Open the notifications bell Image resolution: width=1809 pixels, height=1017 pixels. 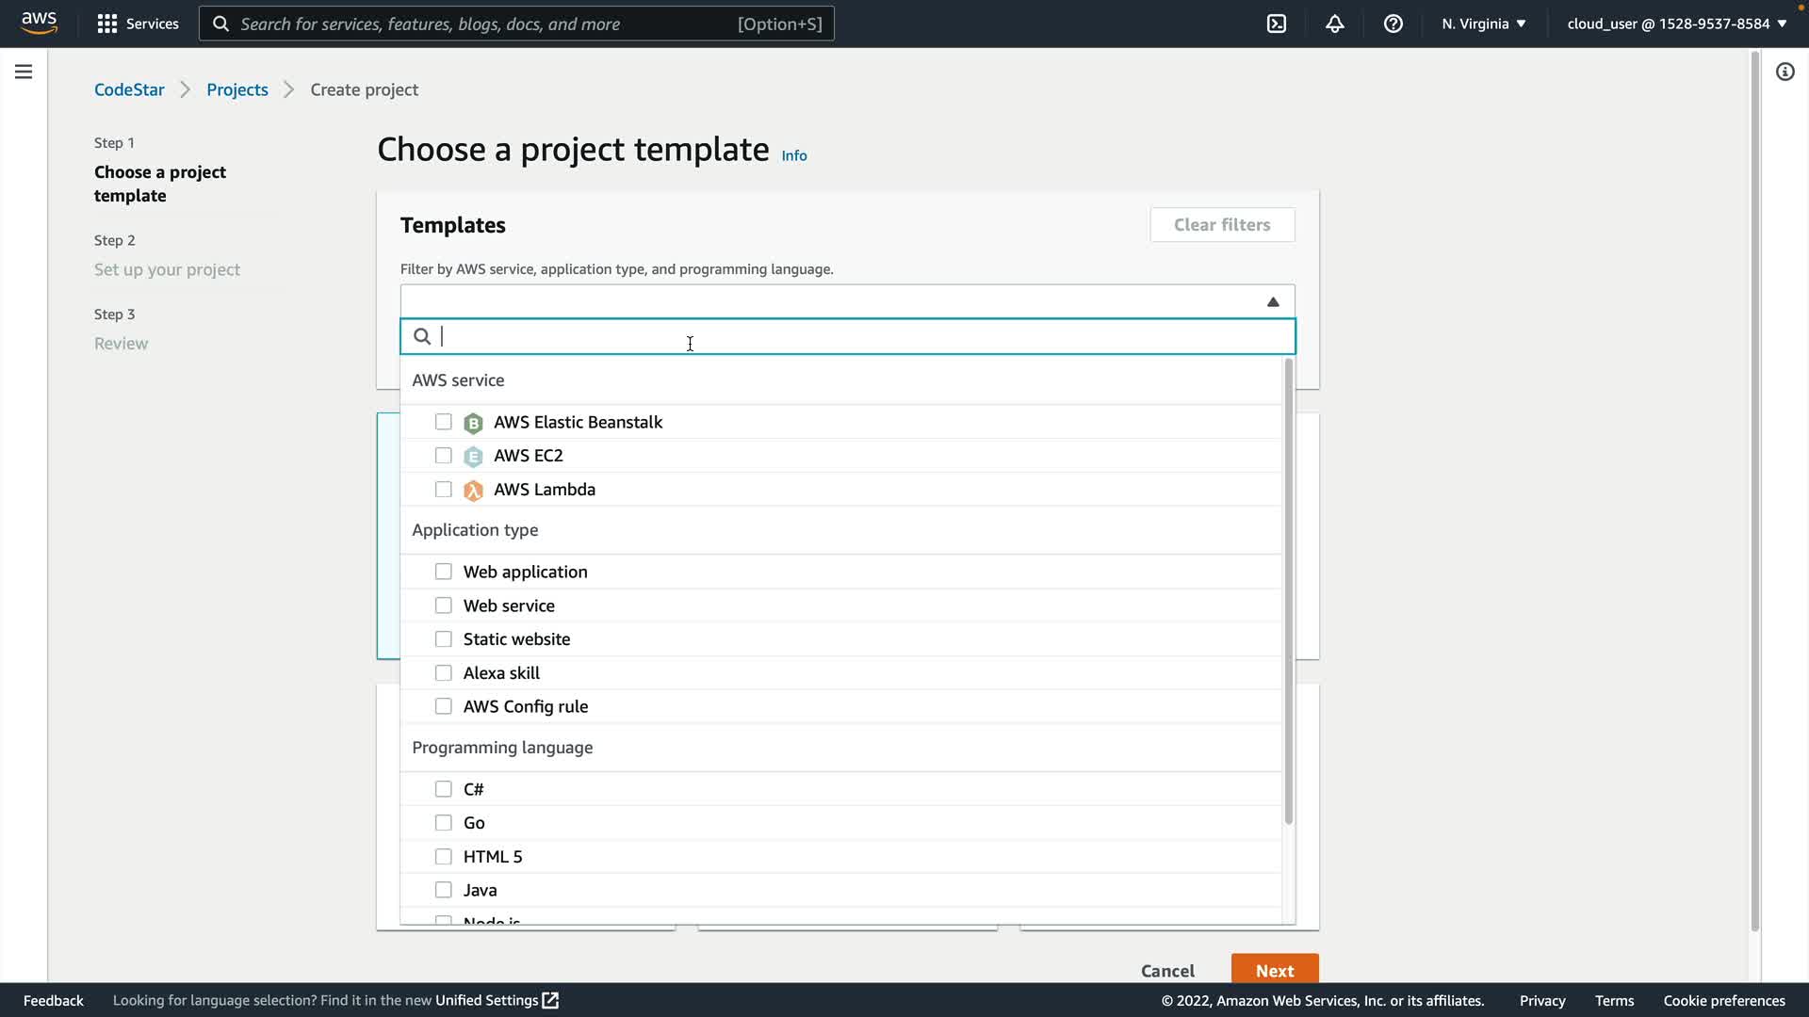1335,24
